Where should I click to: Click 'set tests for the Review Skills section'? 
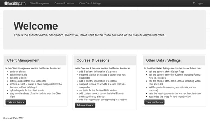(98, 90)
